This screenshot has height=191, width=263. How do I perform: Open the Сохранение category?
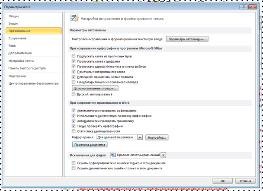click(17, 38)
